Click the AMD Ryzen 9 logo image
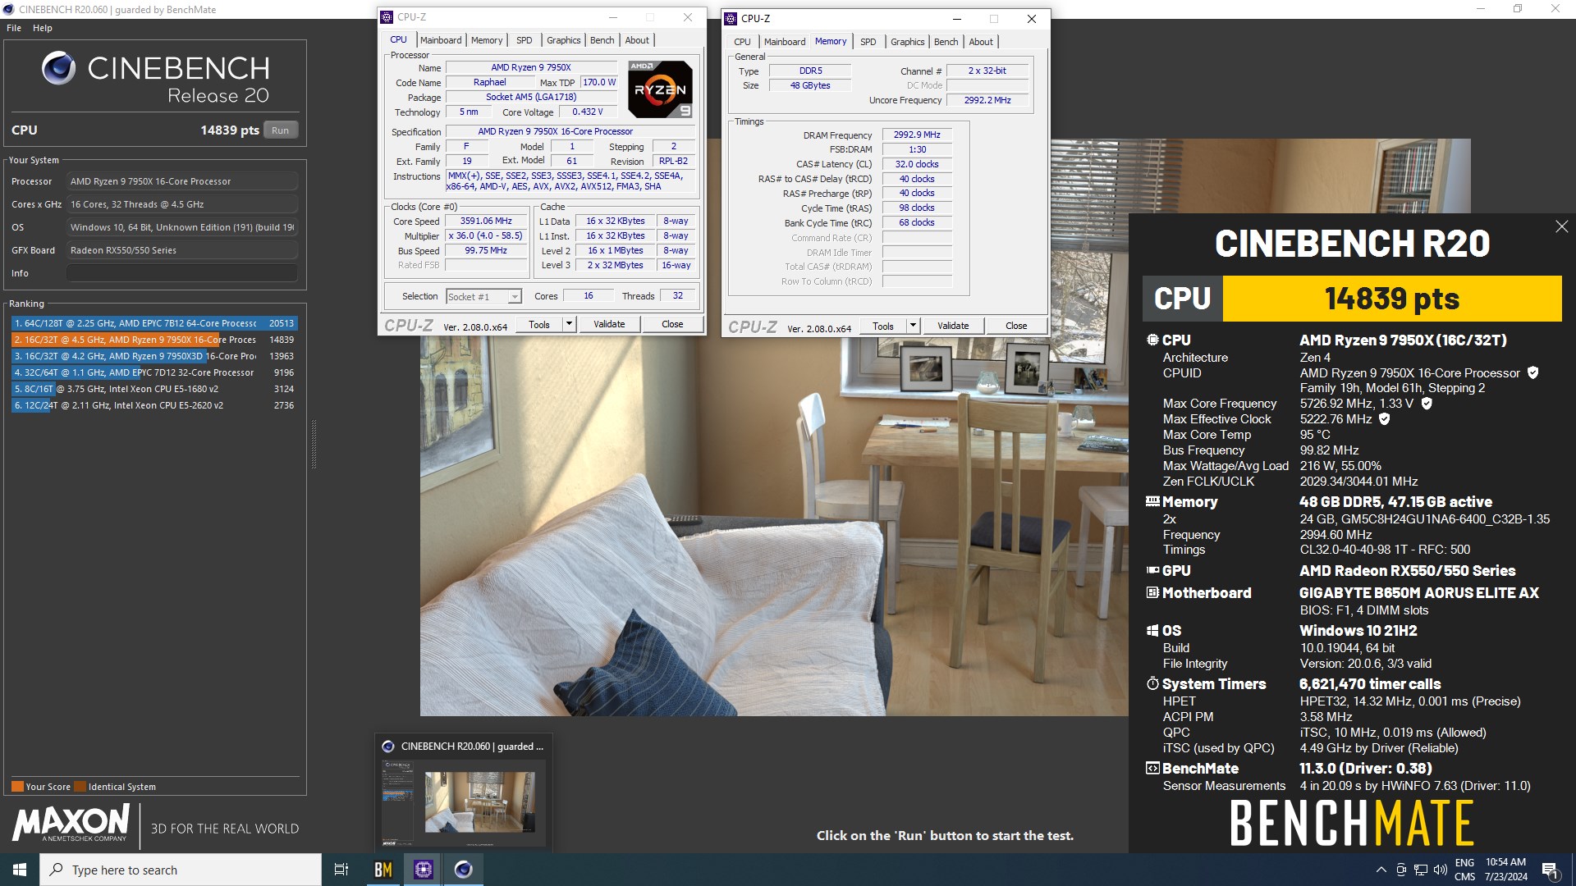Viewport: 1576px width, 886px height. [x=660, y=89]
